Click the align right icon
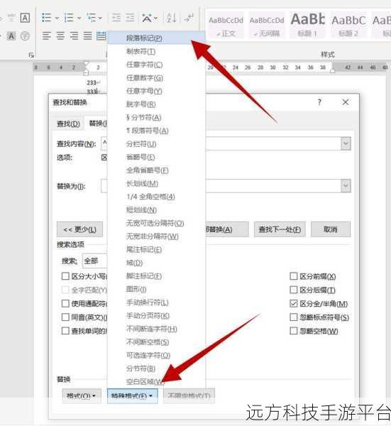 pos(74,35)
